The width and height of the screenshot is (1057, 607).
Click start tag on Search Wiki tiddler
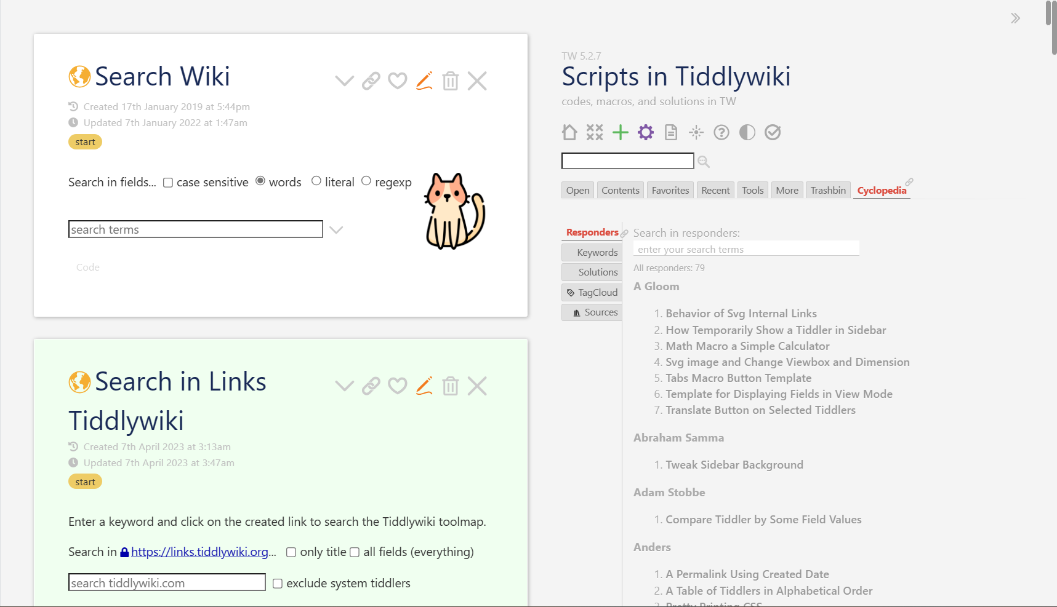pos(85,142)
